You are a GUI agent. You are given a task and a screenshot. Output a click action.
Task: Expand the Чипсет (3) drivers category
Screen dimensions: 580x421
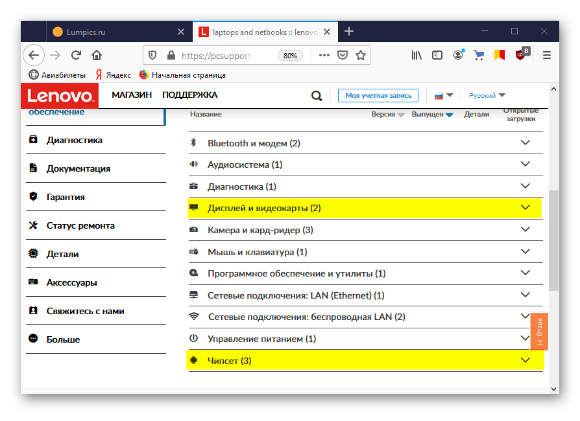coord(526,360)
